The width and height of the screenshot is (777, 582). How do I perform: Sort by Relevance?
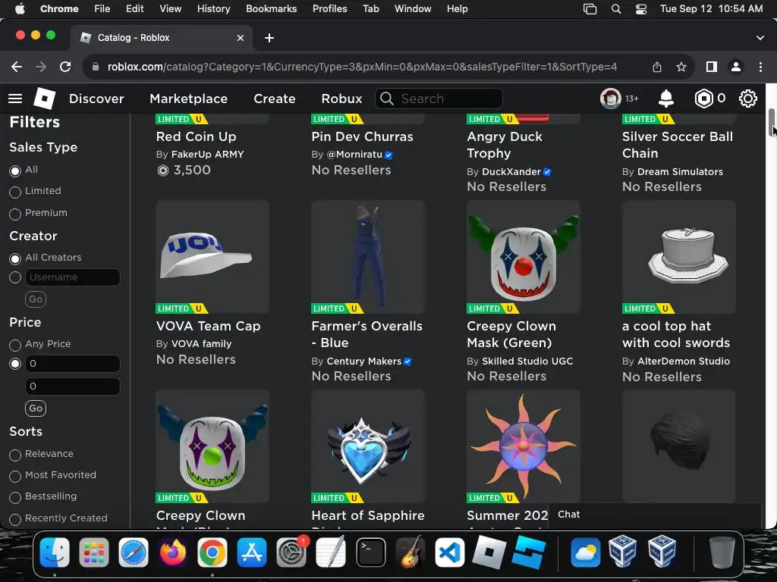click(x=15, y=455)
